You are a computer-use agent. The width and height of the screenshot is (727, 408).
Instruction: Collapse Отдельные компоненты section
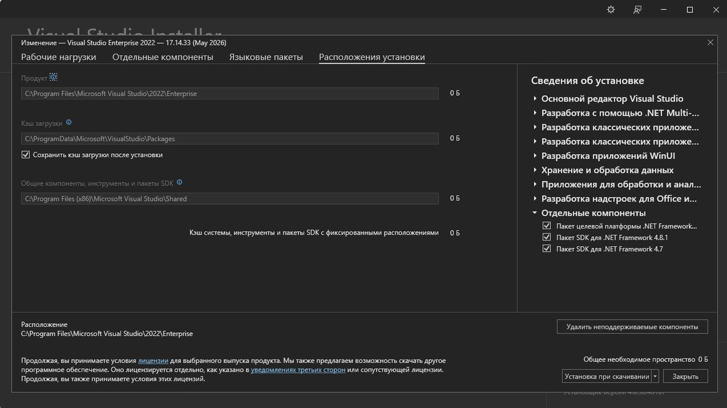[x=535, y=213]
